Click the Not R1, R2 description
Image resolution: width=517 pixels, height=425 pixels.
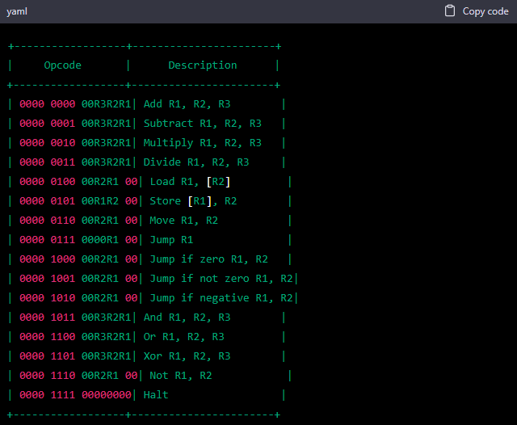pos(181,376)
